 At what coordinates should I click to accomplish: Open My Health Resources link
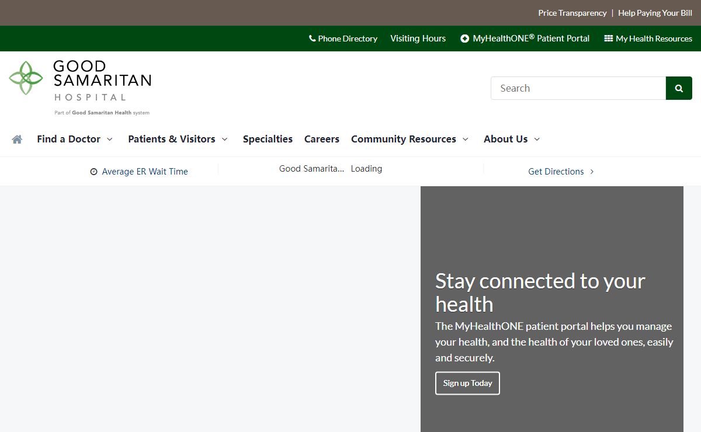pos(654,39)
